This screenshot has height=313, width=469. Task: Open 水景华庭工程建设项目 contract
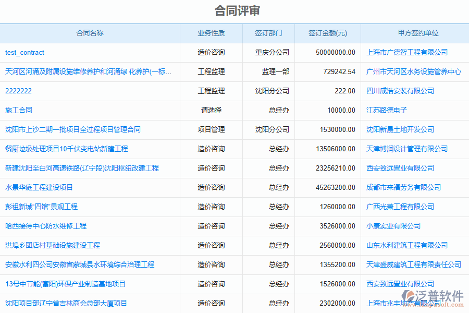pos(39,187)
